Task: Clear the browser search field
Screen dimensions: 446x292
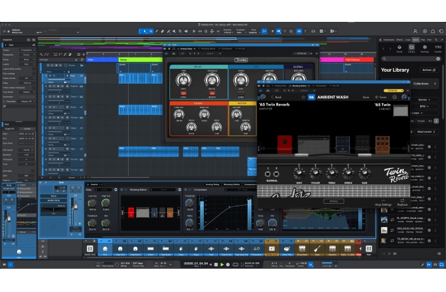Action: [x=438, y=58]
